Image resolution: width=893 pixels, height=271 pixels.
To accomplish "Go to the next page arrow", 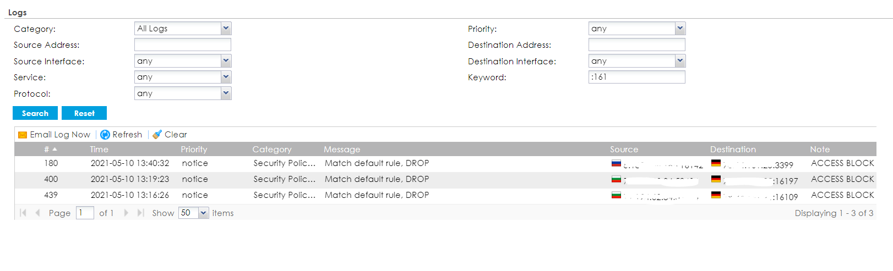I will point(126,213).
